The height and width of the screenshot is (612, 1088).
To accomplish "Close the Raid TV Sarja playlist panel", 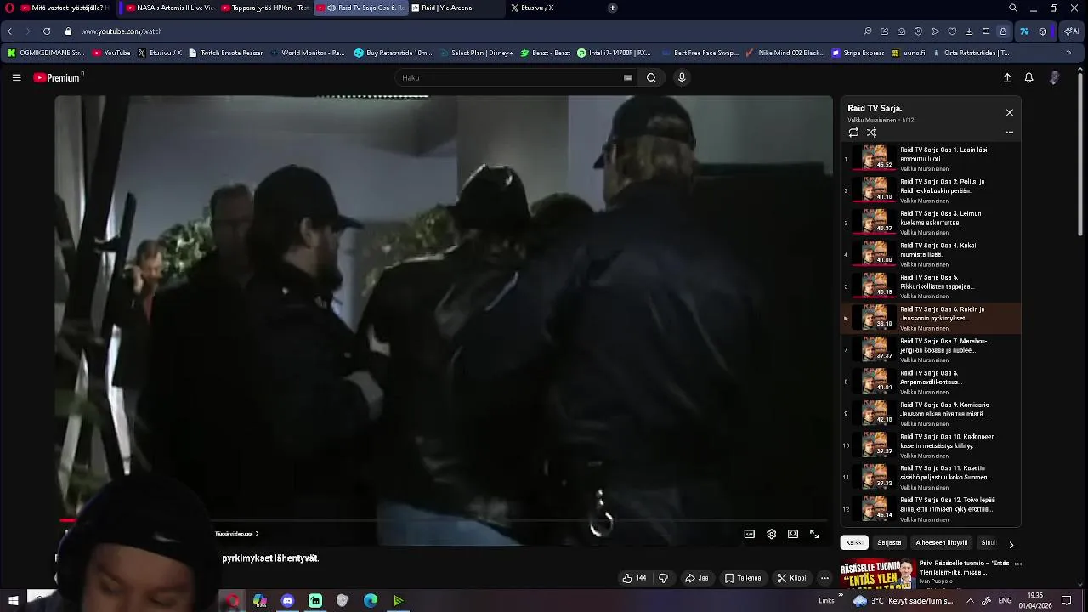I will pyautogui.click(x=1009, y=112).
